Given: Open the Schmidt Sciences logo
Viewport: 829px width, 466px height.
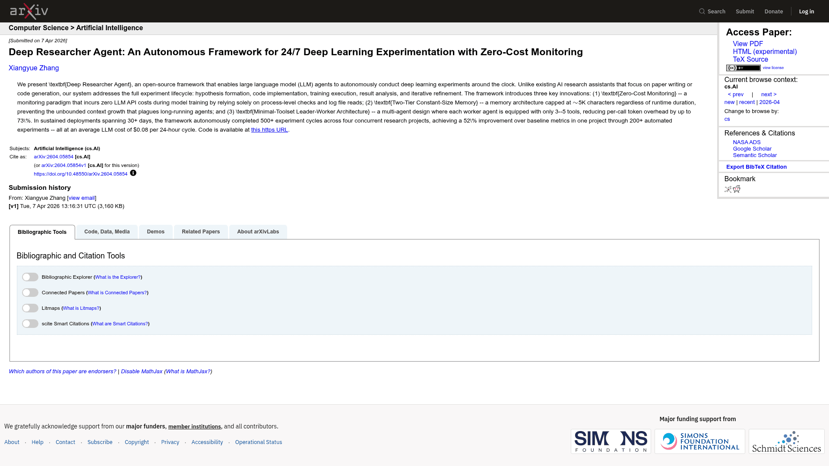Looking at the screenshot, I should click(x=786, y=441).
